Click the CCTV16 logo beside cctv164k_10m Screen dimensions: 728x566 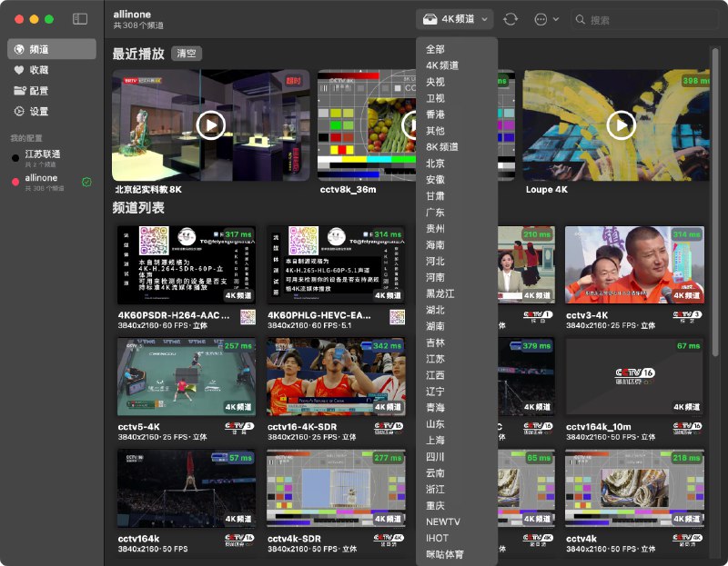click(x=687, y=428)
